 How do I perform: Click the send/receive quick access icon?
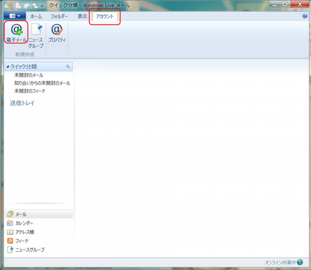point(35,6)
